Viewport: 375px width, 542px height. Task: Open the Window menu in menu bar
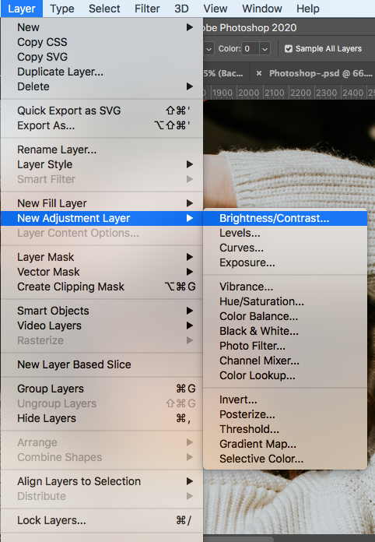click(x=262, y=9)
